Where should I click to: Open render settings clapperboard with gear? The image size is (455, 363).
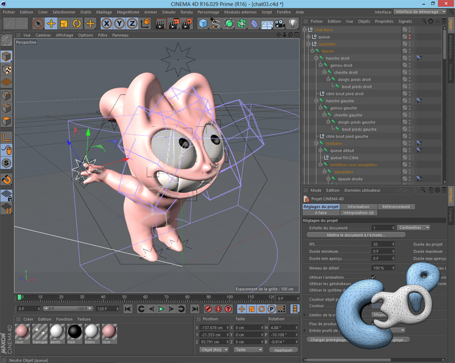click(187, 24)
